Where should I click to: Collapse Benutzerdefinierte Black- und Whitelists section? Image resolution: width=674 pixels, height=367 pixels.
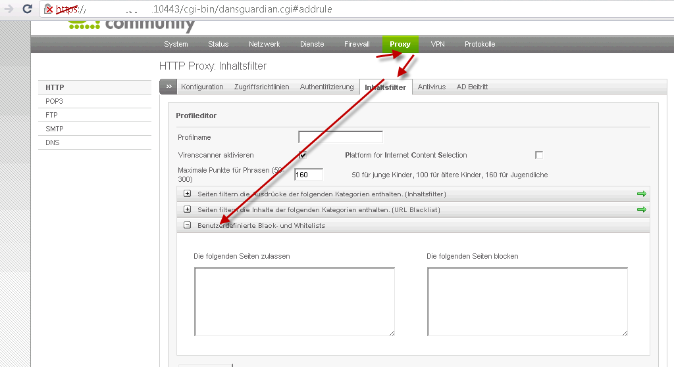click(x=187, y=225)
